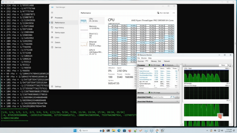The height and width of the screenshot is (133, 237).
Task: Open Processes page in Task Manager sidebar
Action: tap(64, 18)
